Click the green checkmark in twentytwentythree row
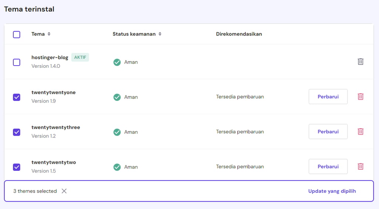 pyautogui.click(x=117, y=132)
